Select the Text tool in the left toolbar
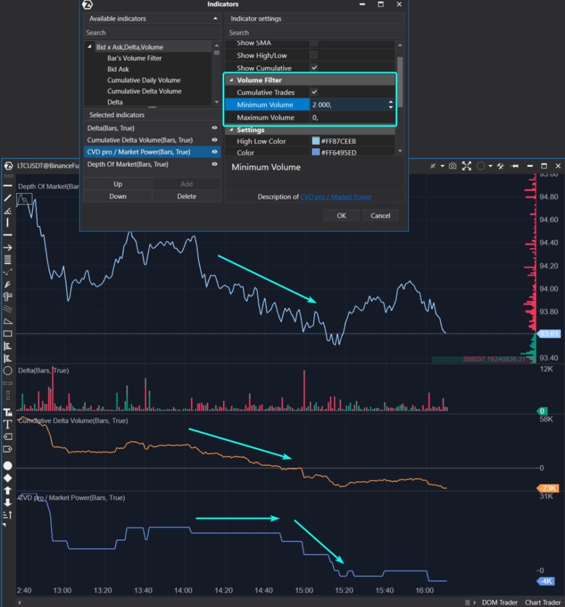This screenshot has width=565, height=607. 8,424
